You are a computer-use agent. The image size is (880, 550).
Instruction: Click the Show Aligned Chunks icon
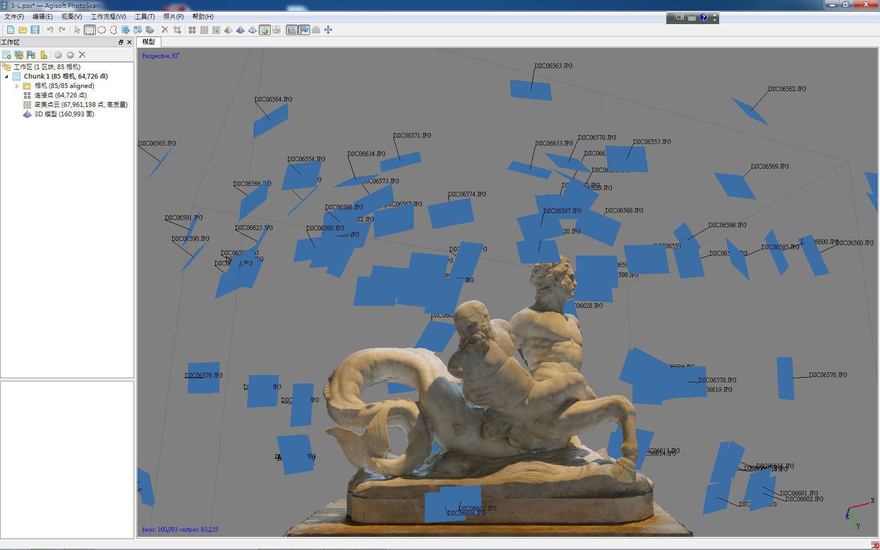pyautogui.click(x=316, y=30)
